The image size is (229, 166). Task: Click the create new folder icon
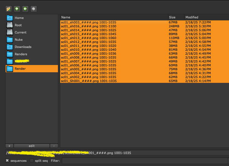(x=8, y=9)
